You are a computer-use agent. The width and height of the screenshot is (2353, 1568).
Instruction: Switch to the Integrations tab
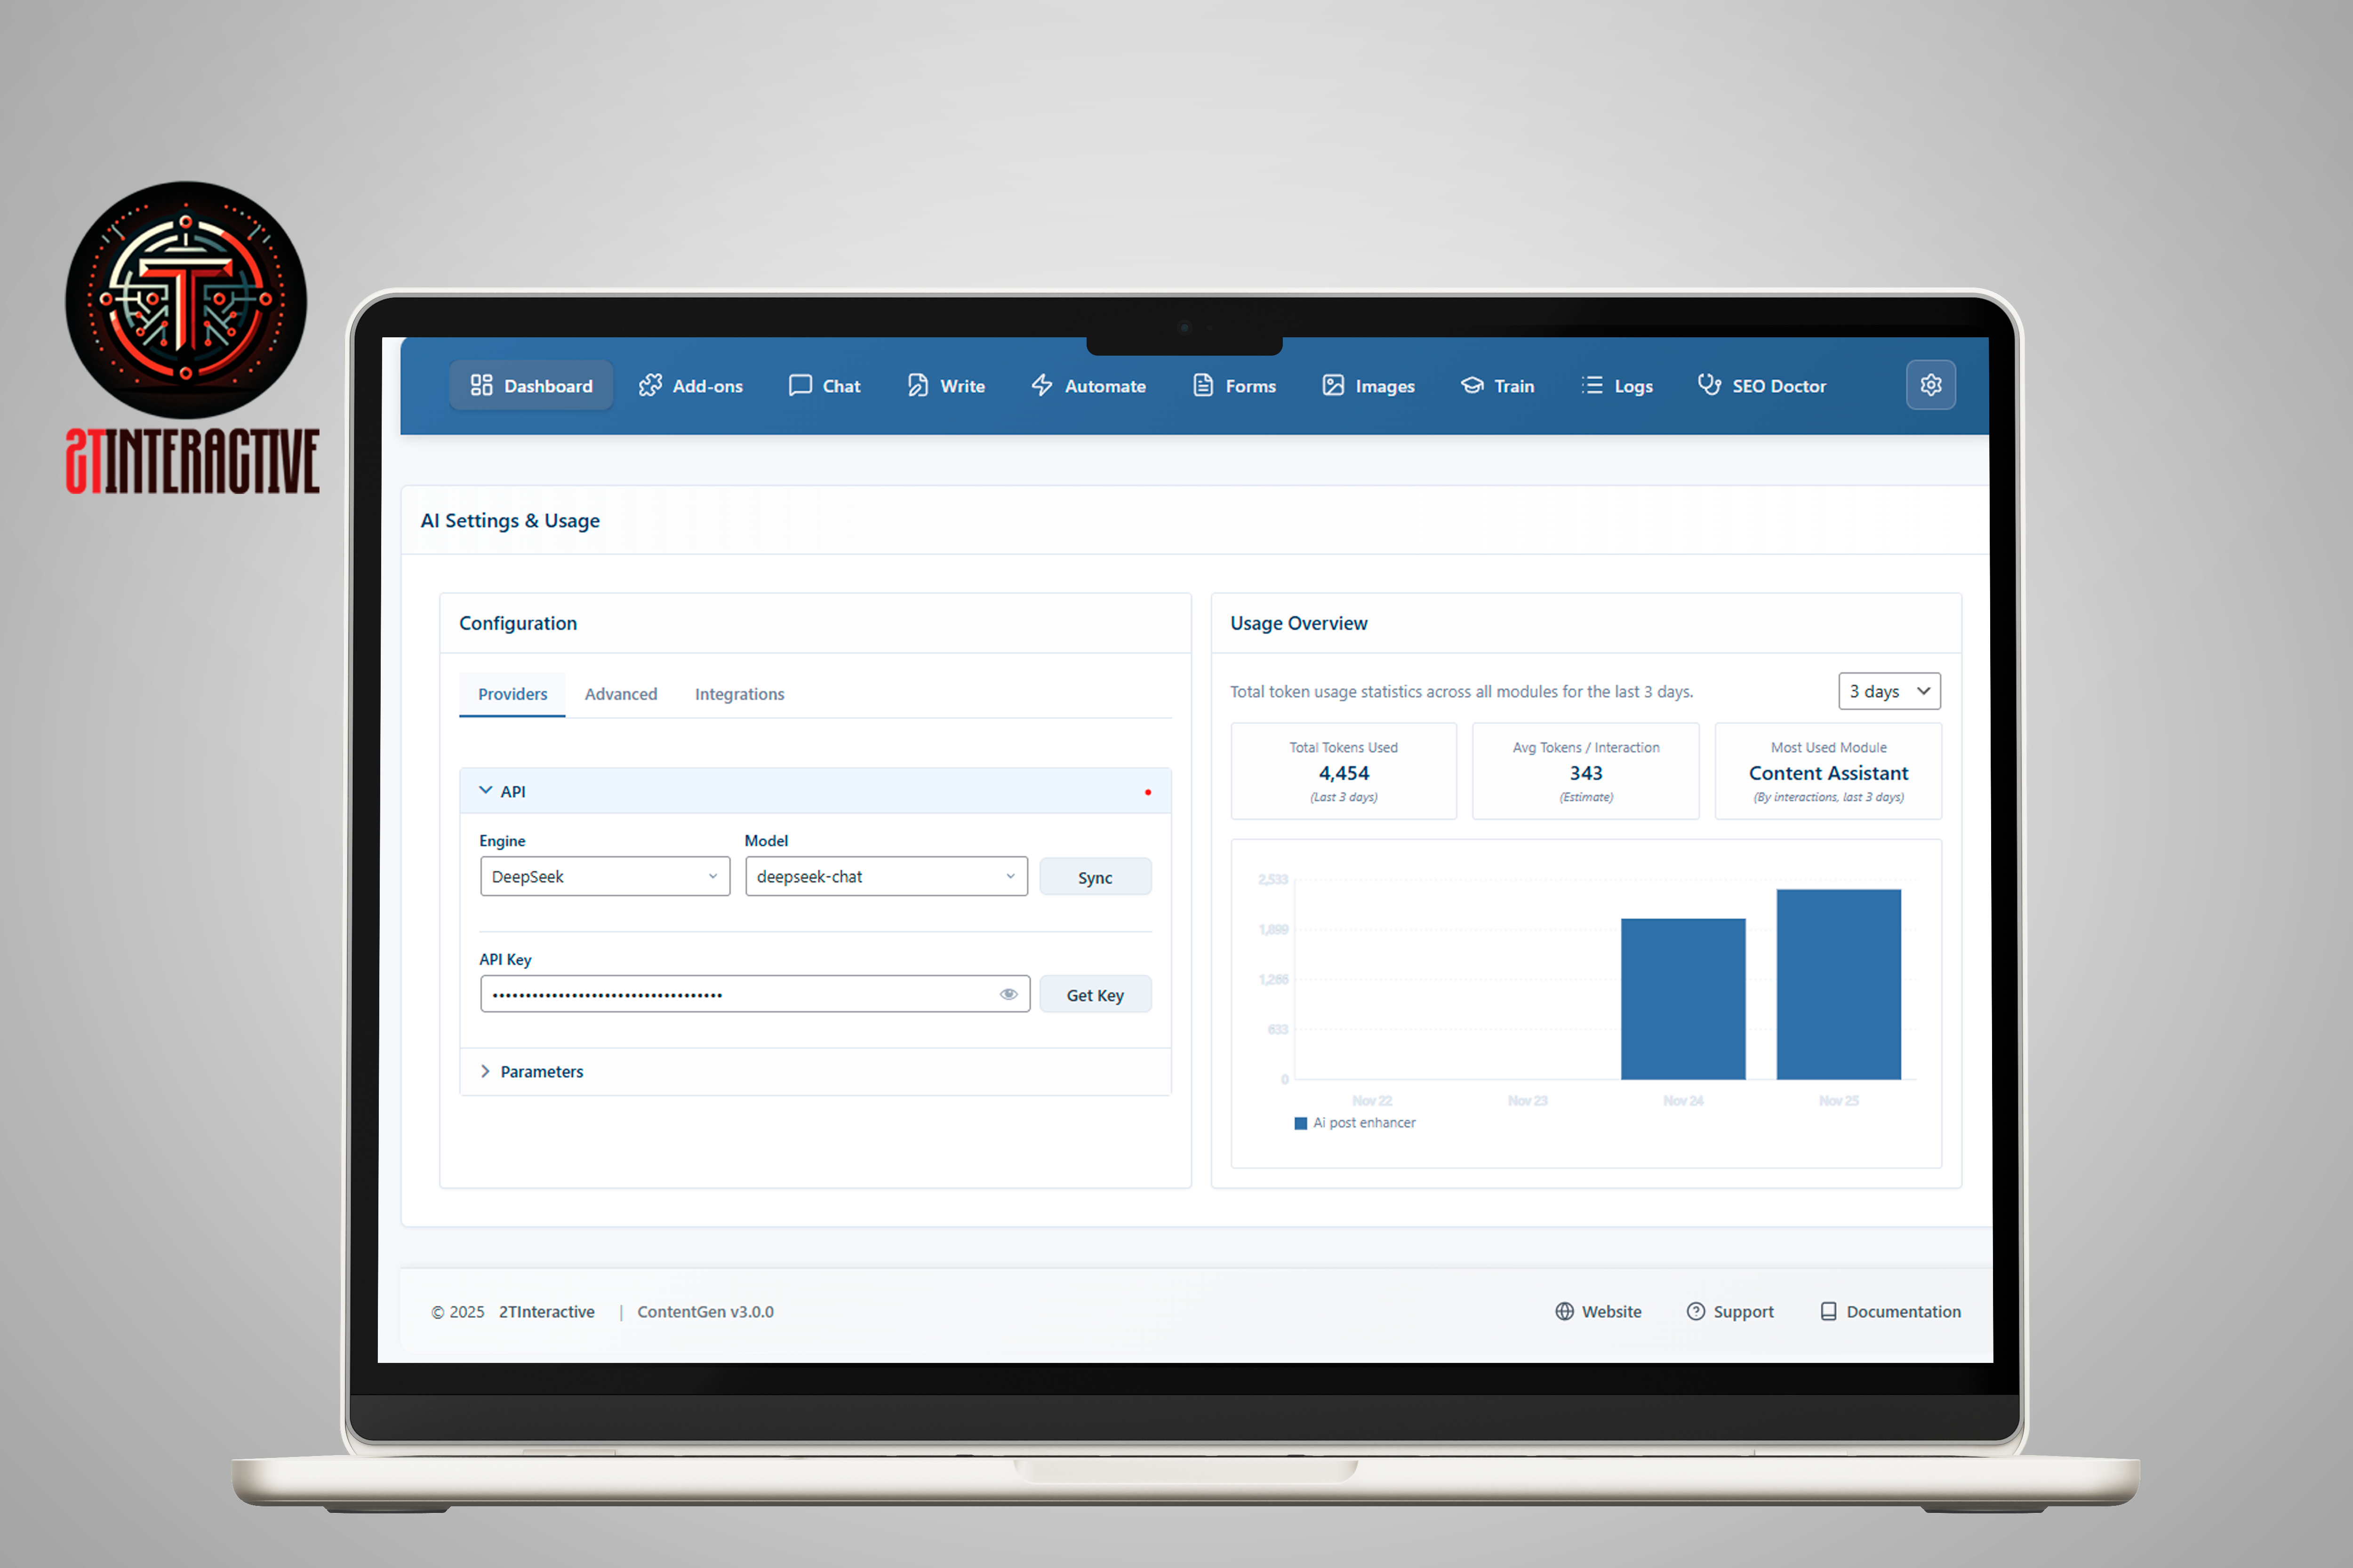click(738, 694)
